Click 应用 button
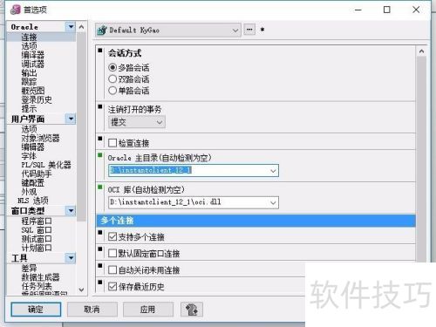The height and width of the screenshot is (327, 436). click(x=148, y=310)
